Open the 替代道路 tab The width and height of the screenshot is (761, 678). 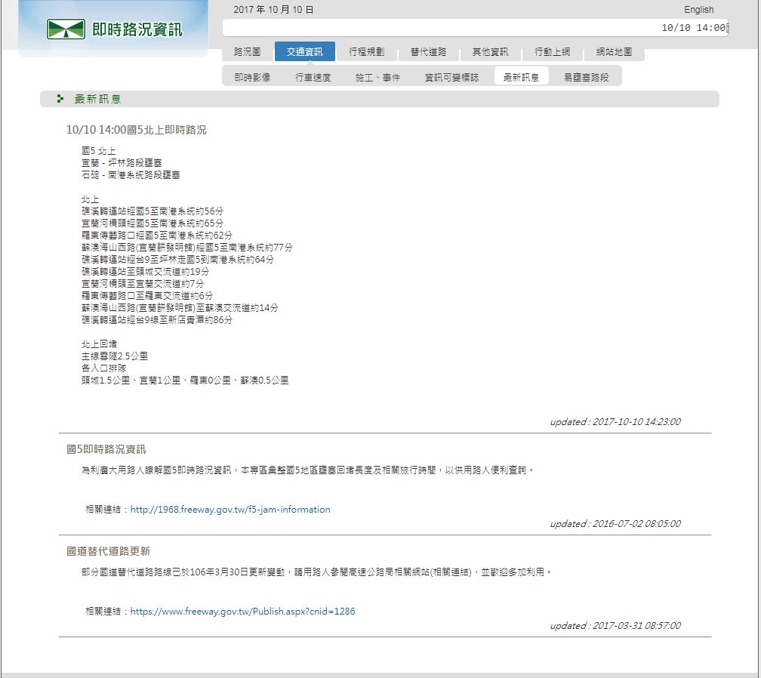coord(428,52)
